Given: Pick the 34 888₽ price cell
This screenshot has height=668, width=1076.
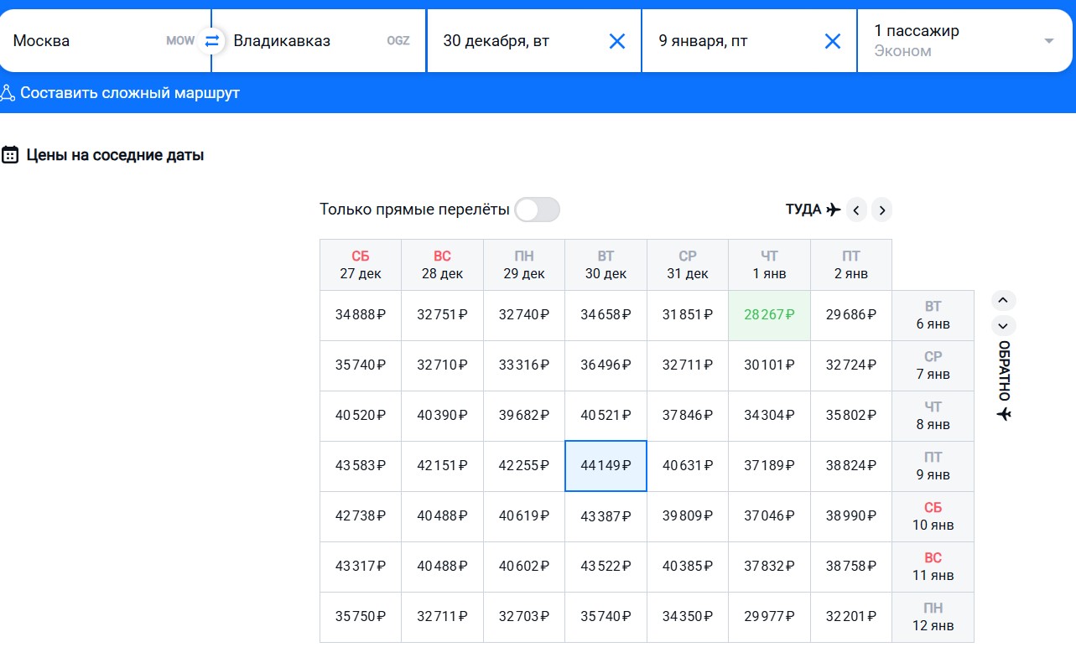Looking at the screenshot, I should (x=360, y=315).
